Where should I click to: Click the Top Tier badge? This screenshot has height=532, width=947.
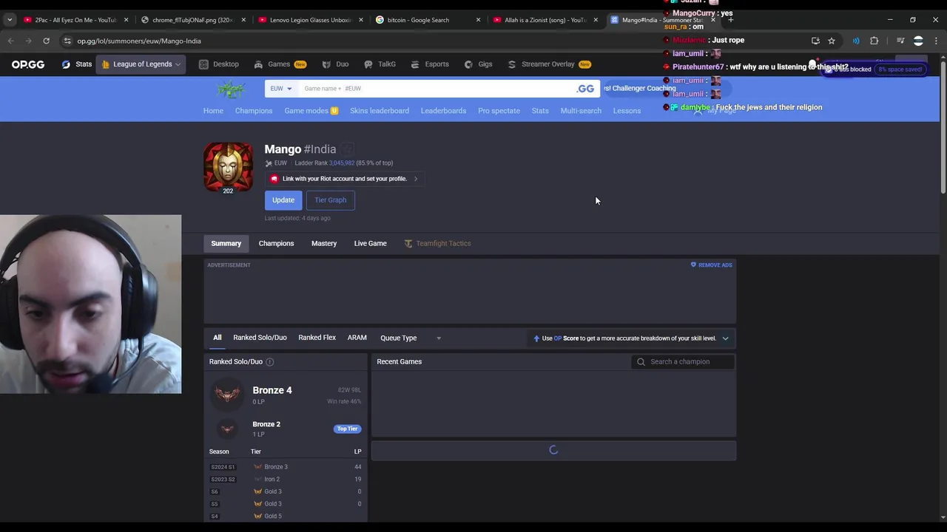pyautogui.click(x=347, y=429)
